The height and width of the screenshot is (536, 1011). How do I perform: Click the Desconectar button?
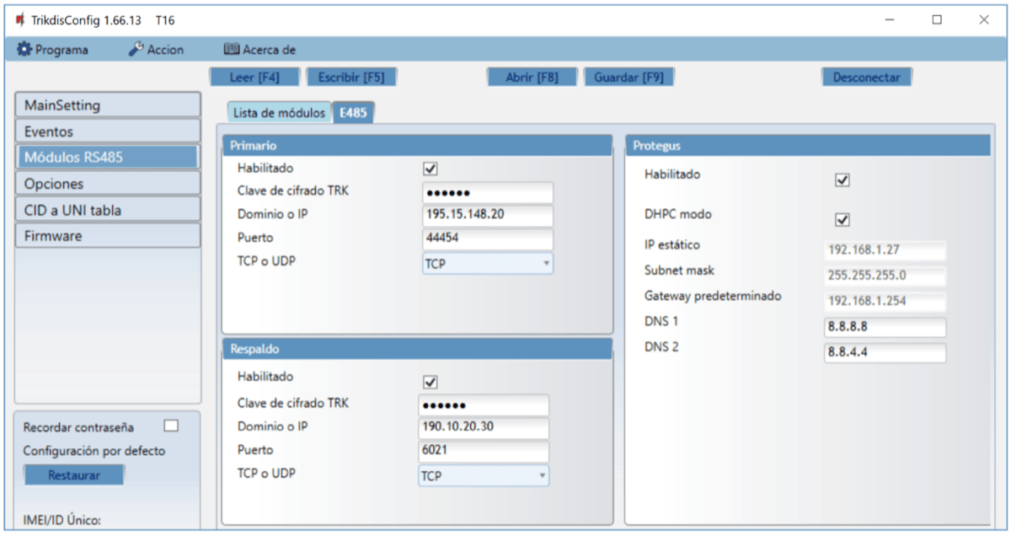[866, 78]
